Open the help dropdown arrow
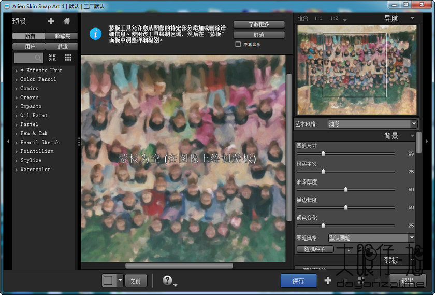This screenshot has height=295, width=435. (176, 285)
